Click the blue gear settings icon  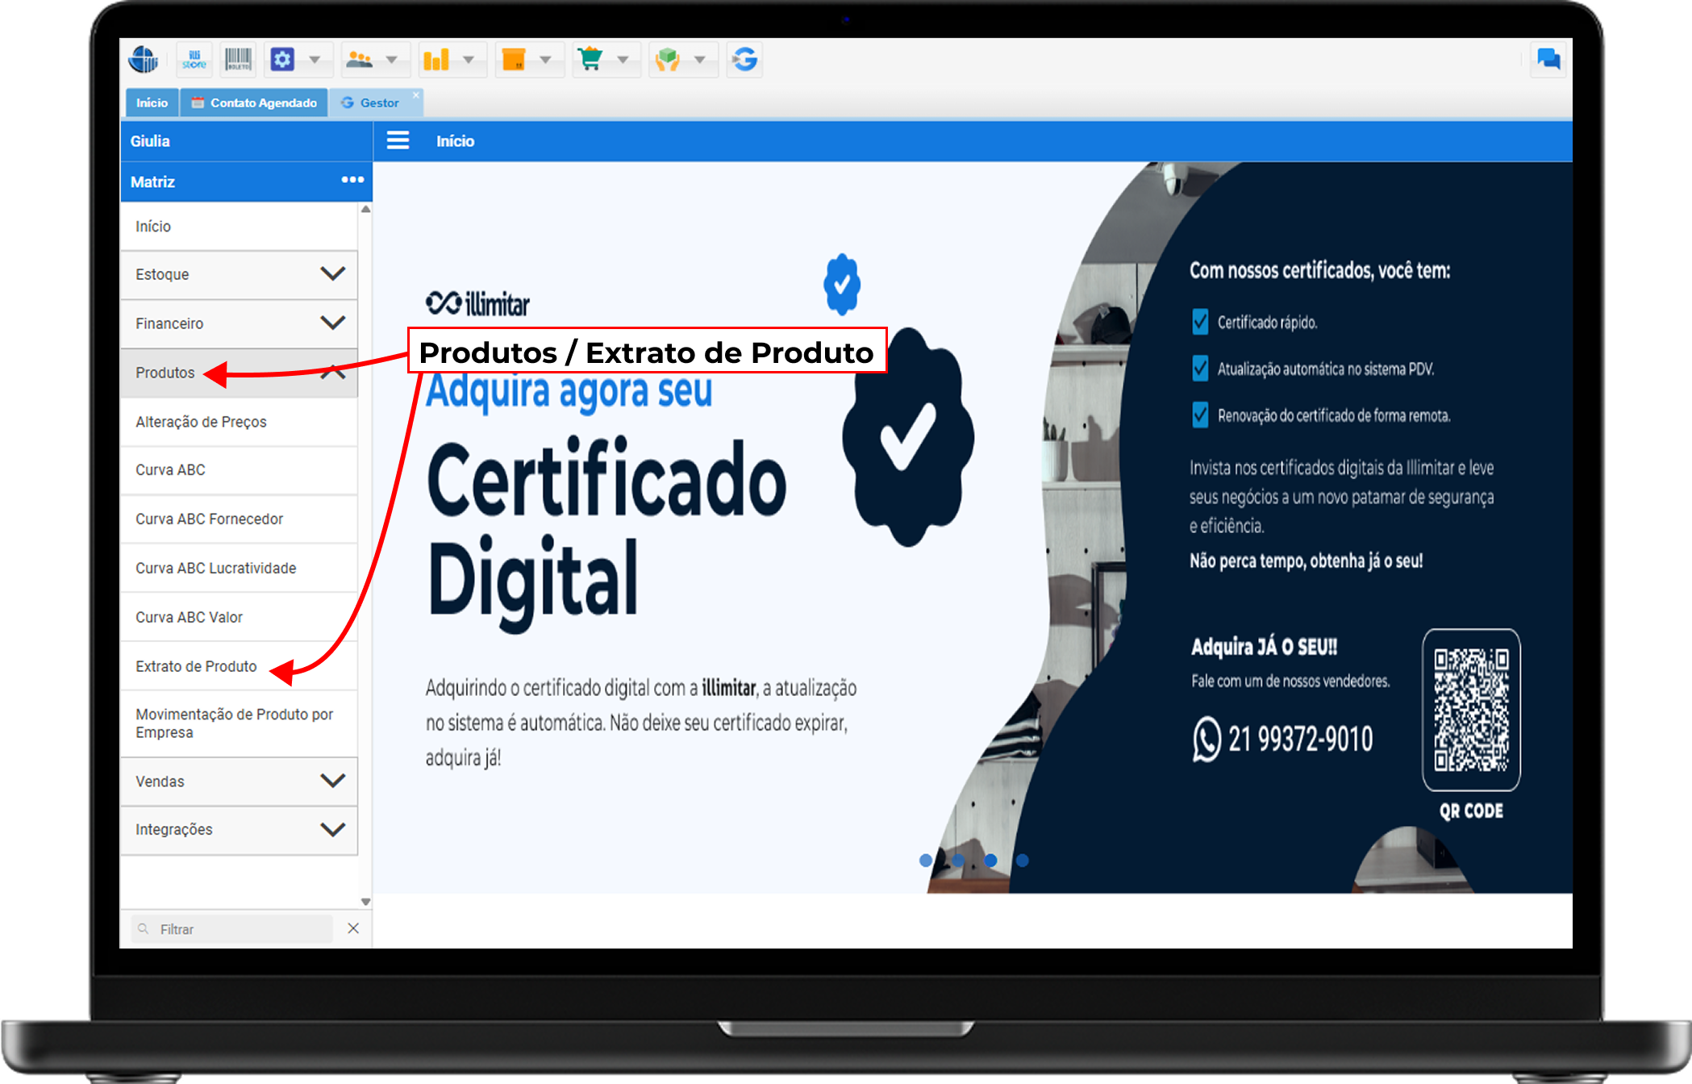(282, 60)
